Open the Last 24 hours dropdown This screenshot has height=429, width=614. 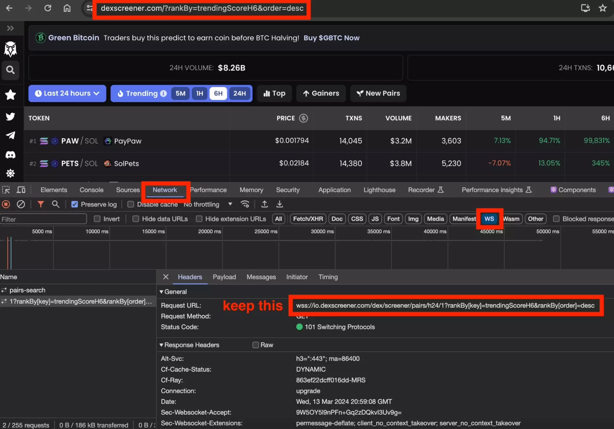click(x=67, y=93)
